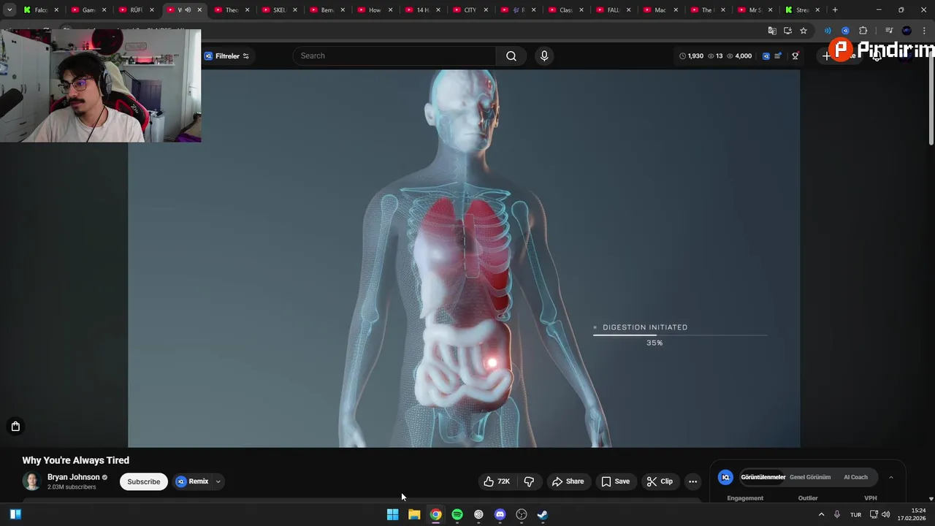This screenshot has height=526, width=935.
Task: Click the Remix button
Action: [x=193, y=481]
